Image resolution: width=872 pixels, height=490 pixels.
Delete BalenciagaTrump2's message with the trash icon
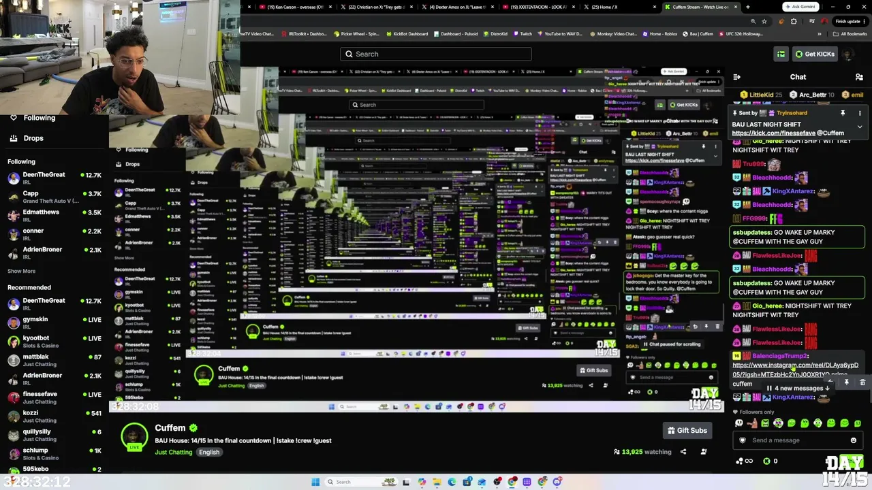[862, 382]
